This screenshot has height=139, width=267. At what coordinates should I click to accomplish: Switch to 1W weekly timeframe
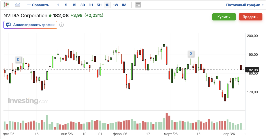[x=115, y=5]
